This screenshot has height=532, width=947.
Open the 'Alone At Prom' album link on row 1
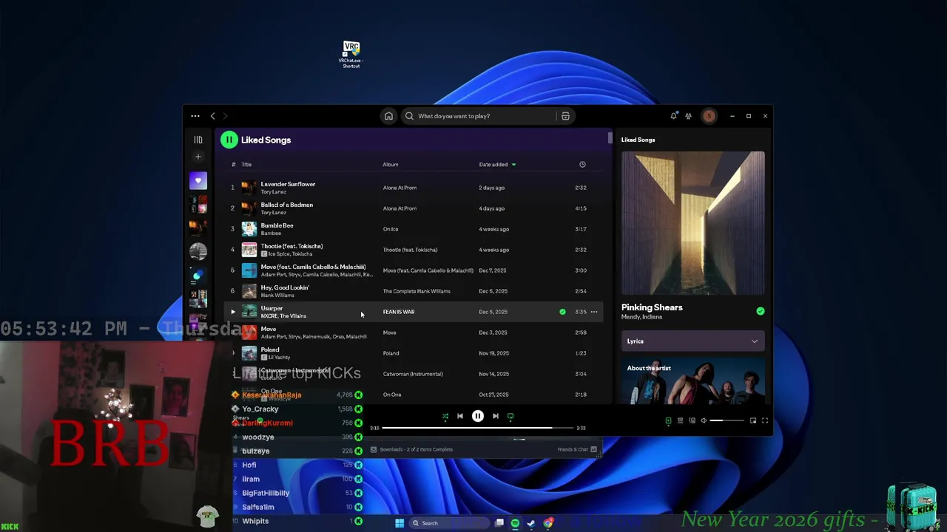tap(400, 188)
